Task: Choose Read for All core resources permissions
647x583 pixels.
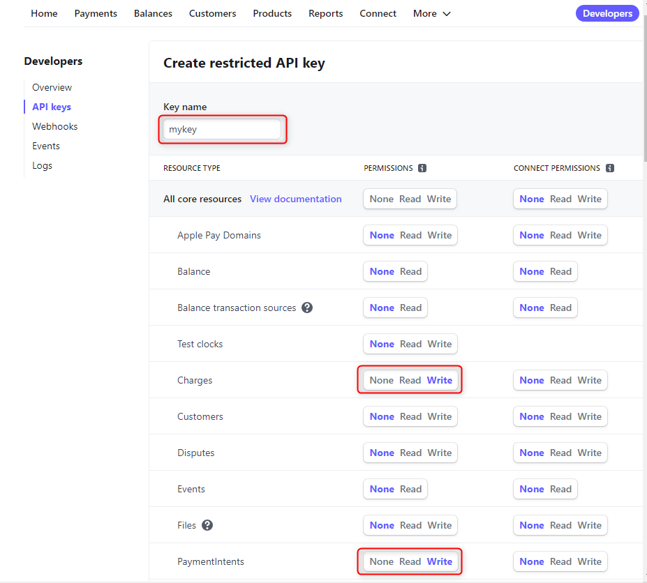Action: pyautogui.click(x=410, y=199)
